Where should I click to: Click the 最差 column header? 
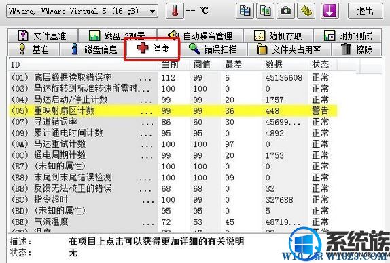pos(242,65)
